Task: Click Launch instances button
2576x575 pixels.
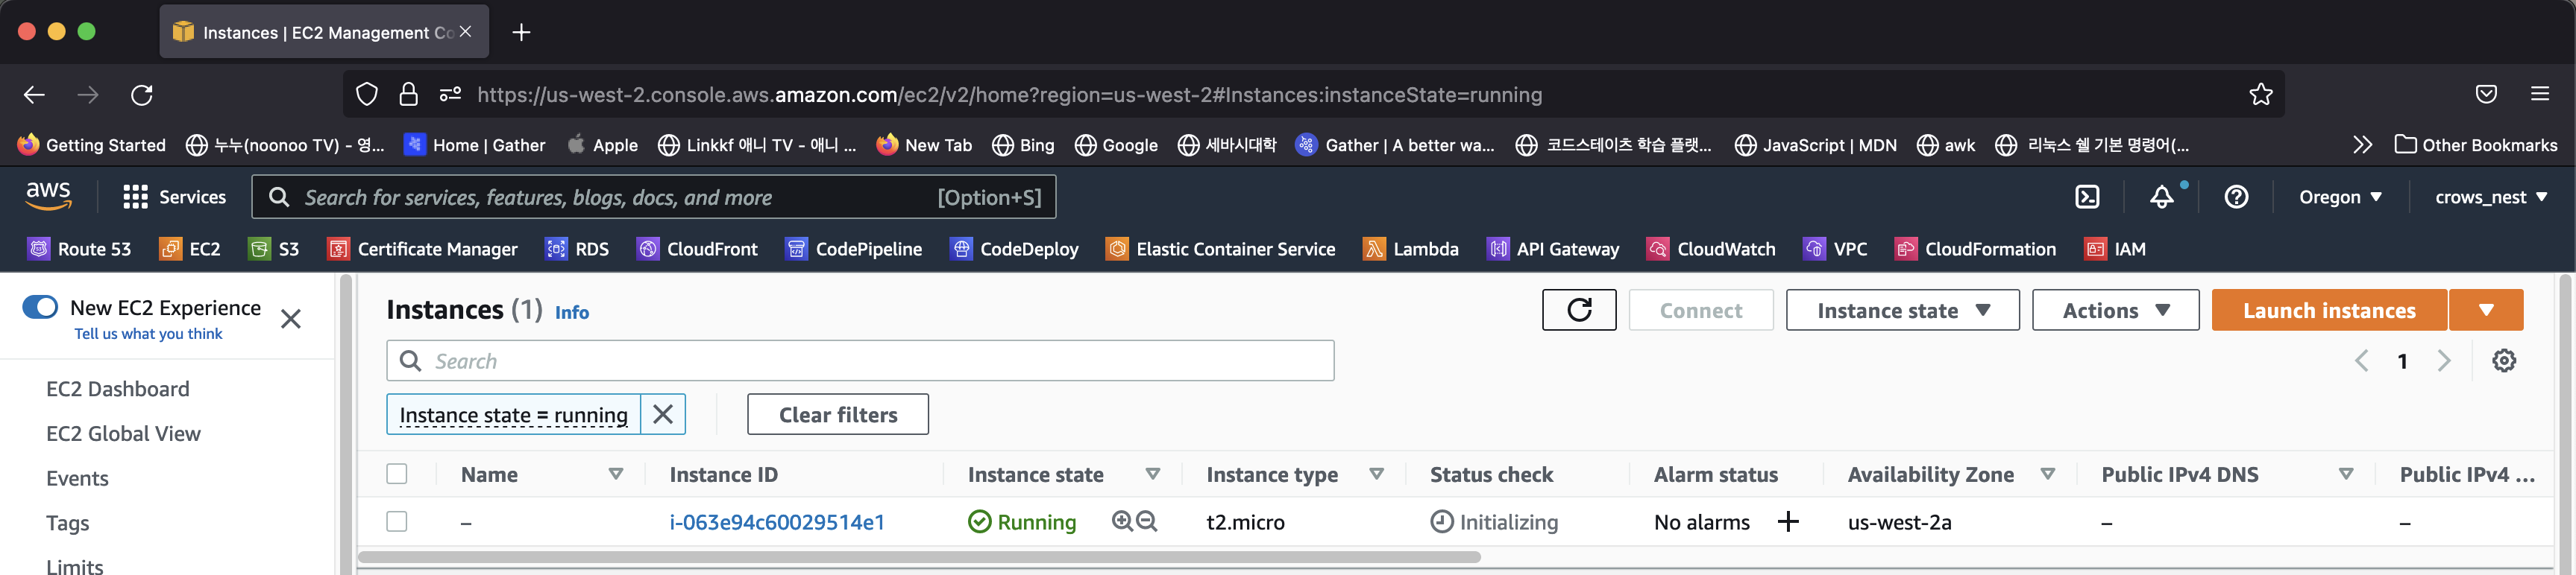Action: pos(2329,309)
